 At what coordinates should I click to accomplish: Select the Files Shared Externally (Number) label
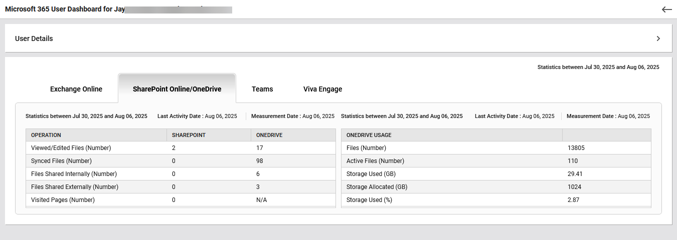coord(75,187)
